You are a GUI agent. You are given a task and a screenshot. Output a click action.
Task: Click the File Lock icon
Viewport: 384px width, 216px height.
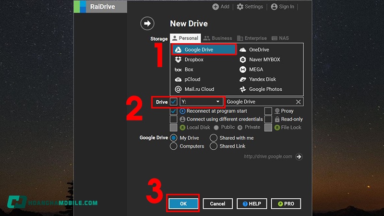coord(277,128)
